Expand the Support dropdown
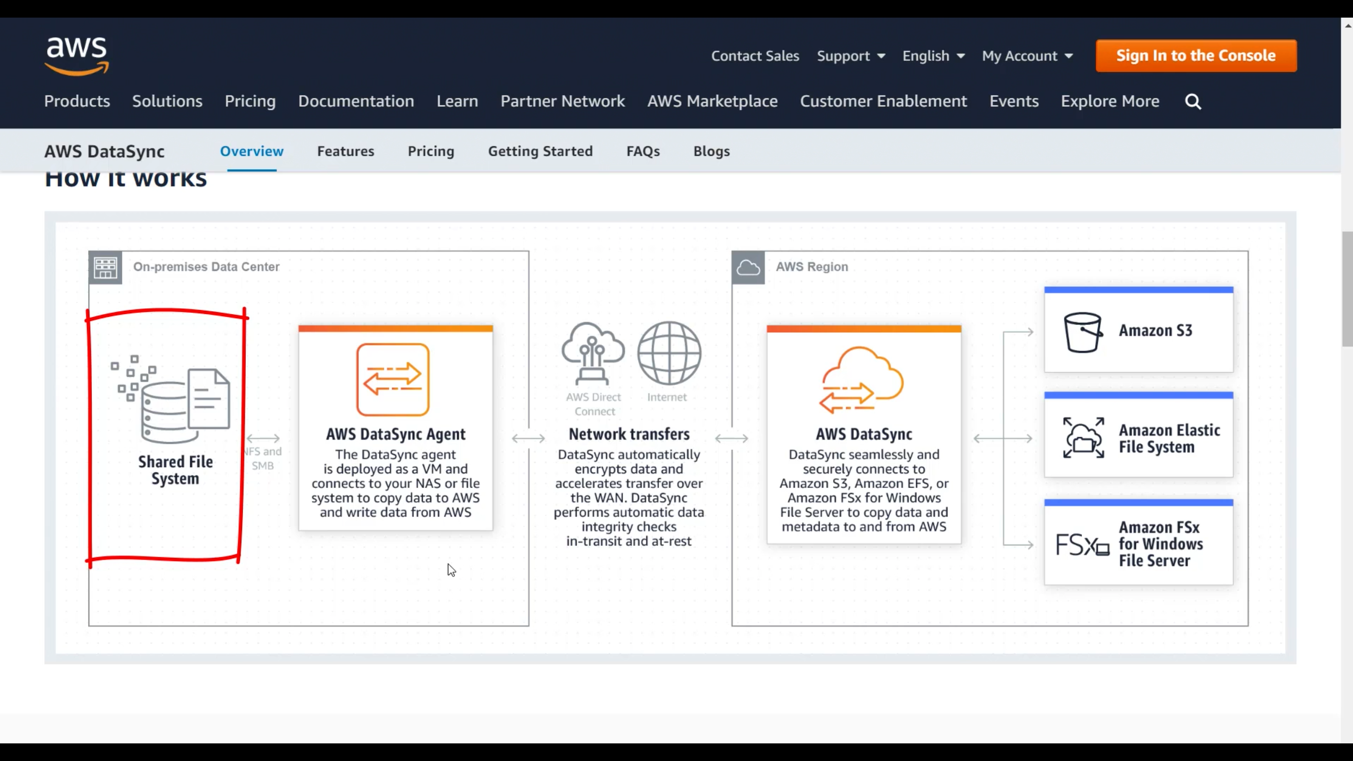This screenshot has width=1353, height=761. click(x=850, y=56)
